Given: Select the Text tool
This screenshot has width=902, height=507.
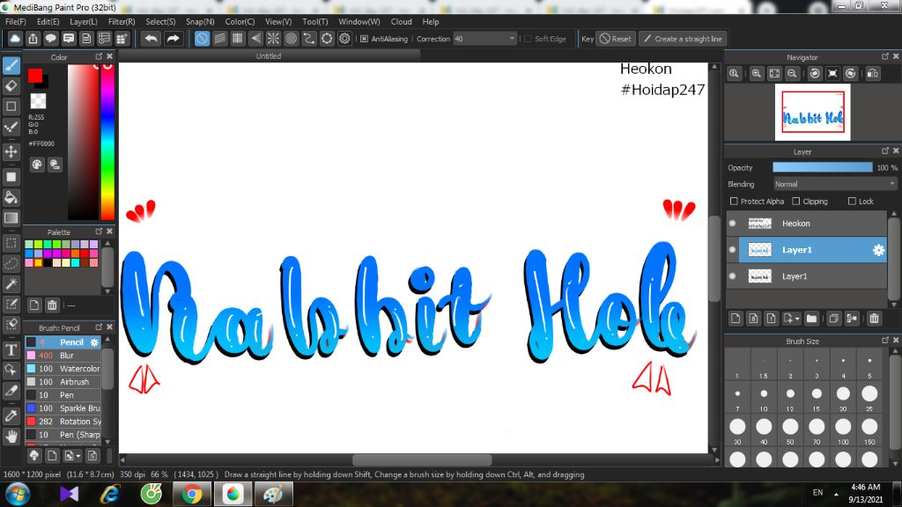Looking at the screenshot, I should click(x=11, y=350).
